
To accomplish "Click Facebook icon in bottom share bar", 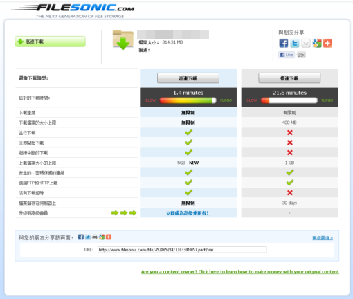I will pyautogui.click(x=81, y=237).
